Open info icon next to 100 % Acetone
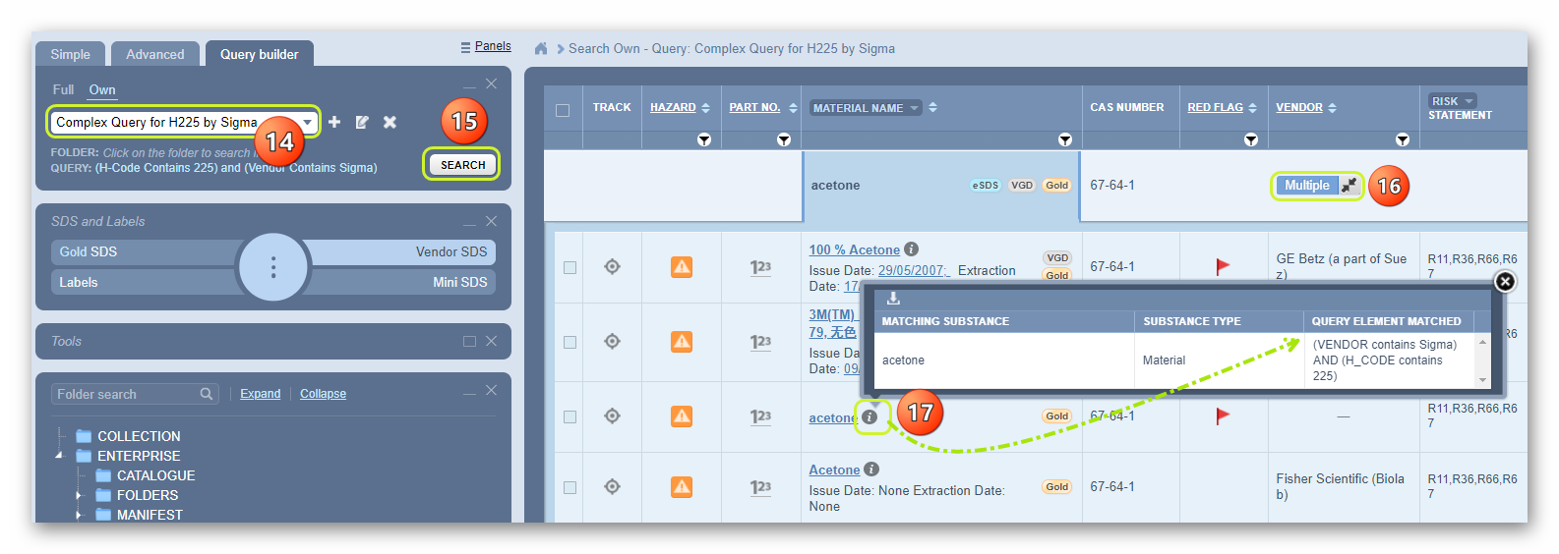The width and height of the screenshot is (1559, 554). [912, 249]
